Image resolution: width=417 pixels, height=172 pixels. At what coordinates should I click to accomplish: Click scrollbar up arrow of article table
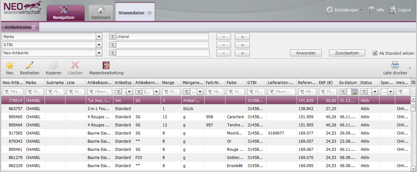(413, 99)
